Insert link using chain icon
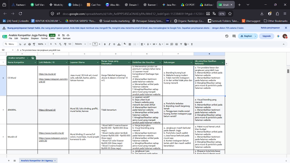 coord(167,44)
